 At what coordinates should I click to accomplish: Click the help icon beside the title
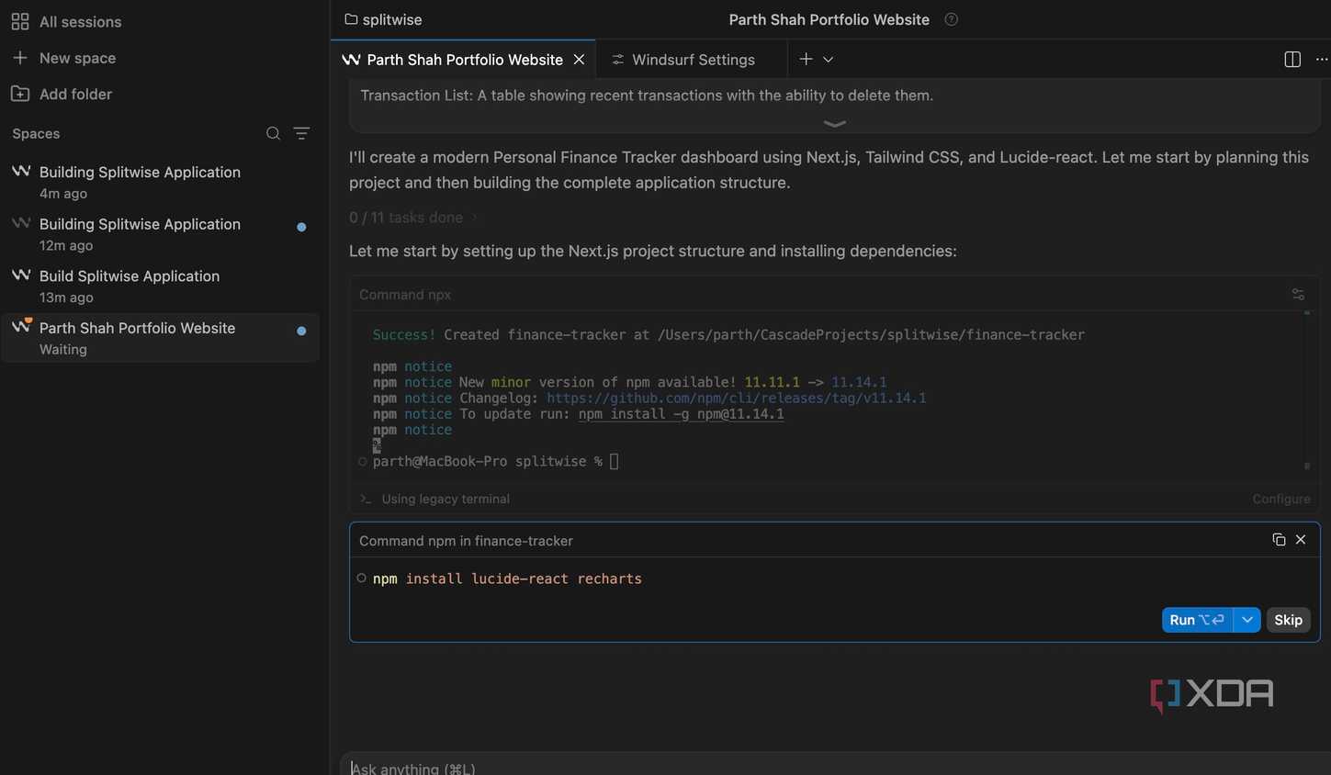click(x=952, y=19)
